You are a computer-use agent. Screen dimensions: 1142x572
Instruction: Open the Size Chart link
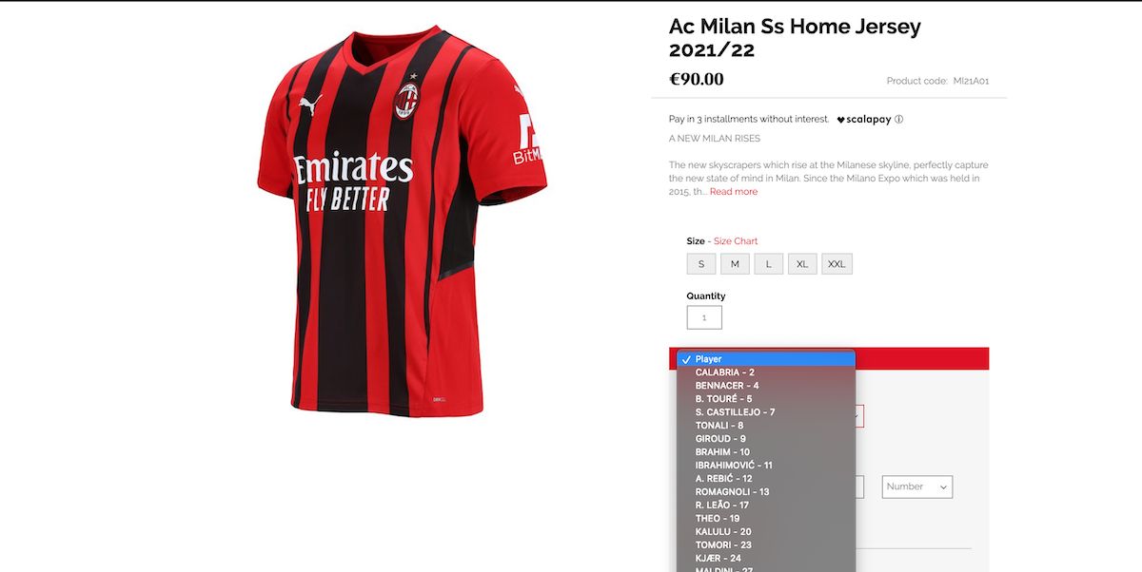(736, 241)
